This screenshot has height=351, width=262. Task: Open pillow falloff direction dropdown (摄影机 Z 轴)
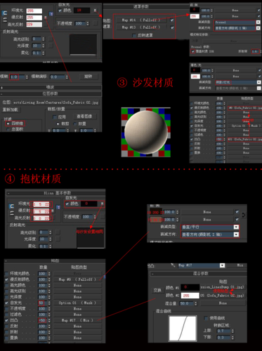coord(236,234)
